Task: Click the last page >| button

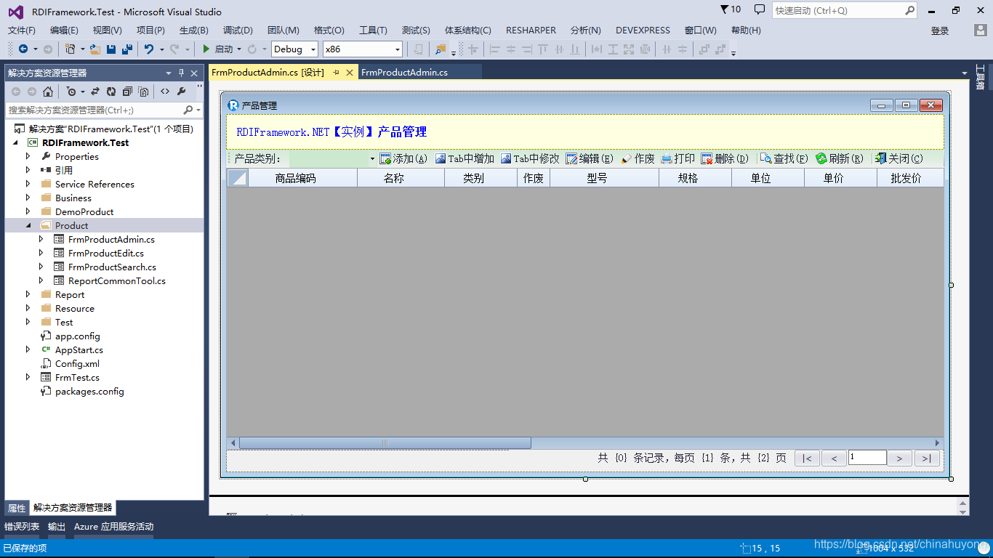Action: (926, 458)
